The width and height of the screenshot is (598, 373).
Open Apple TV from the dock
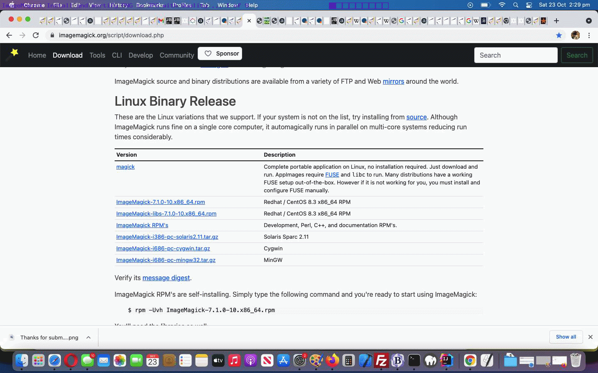(218, 361)
